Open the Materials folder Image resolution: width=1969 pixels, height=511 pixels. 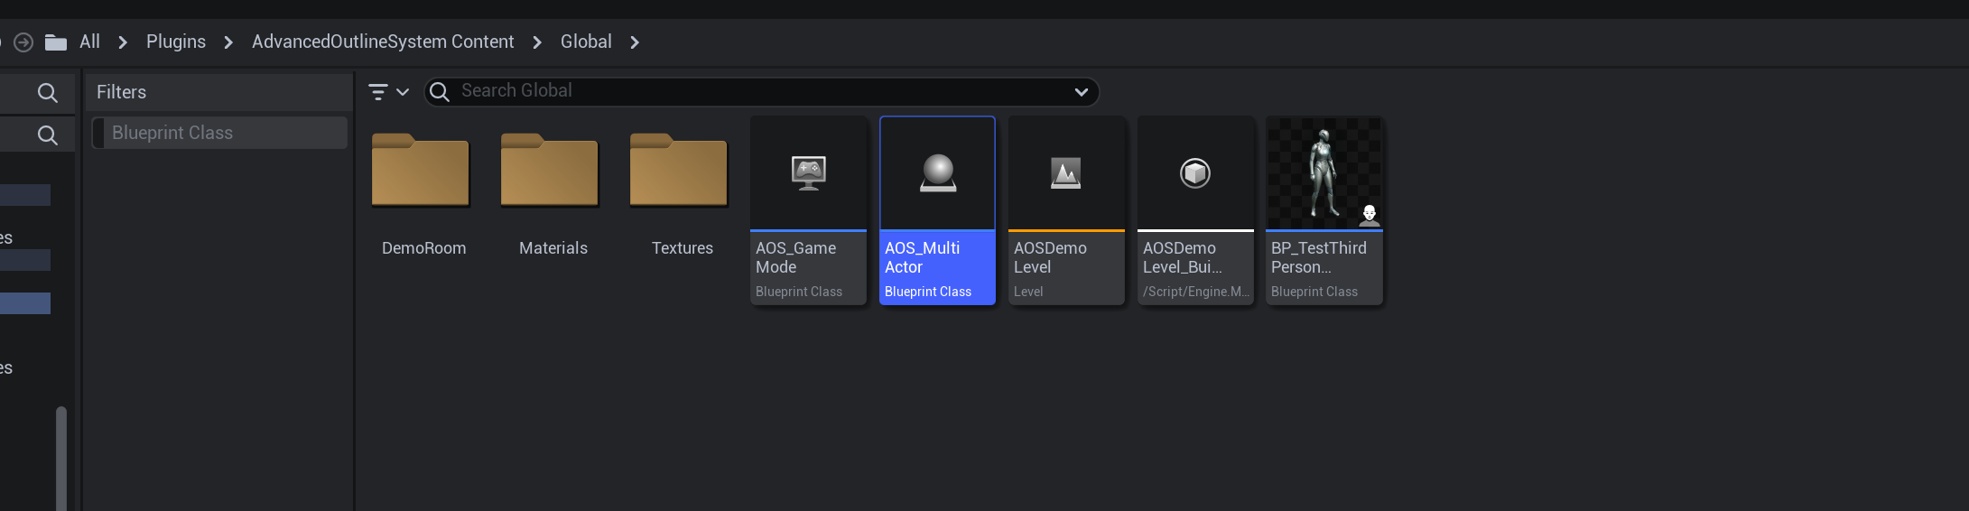click(550, 172)
